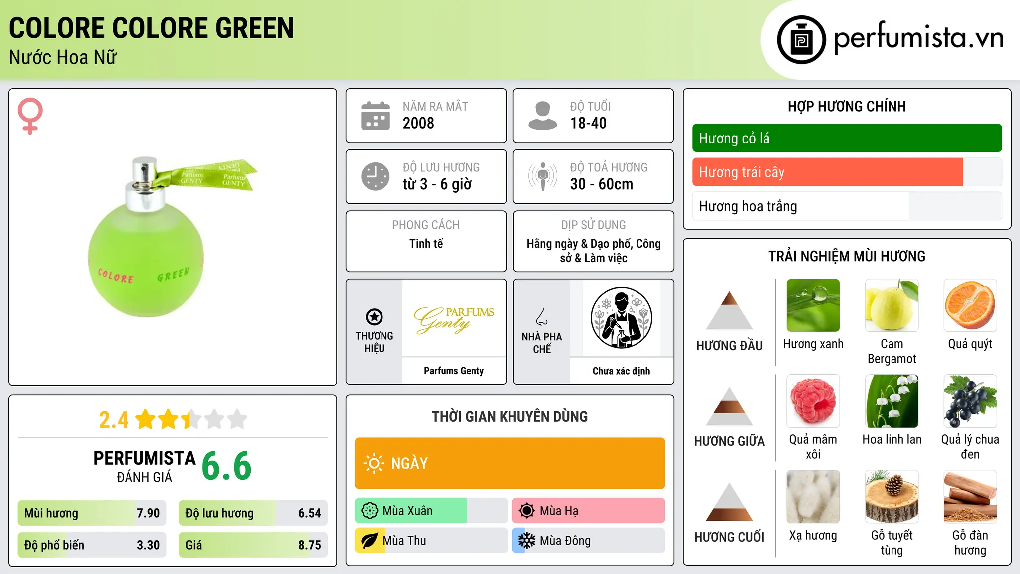1020x574 pixels.
Task: Click the calendar icon next to Năm ra mắt
Action: (375, 116)
